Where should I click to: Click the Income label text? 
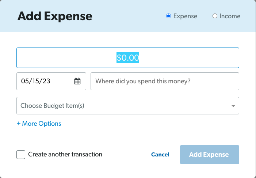pyautogui.click(x=230, y=16)
